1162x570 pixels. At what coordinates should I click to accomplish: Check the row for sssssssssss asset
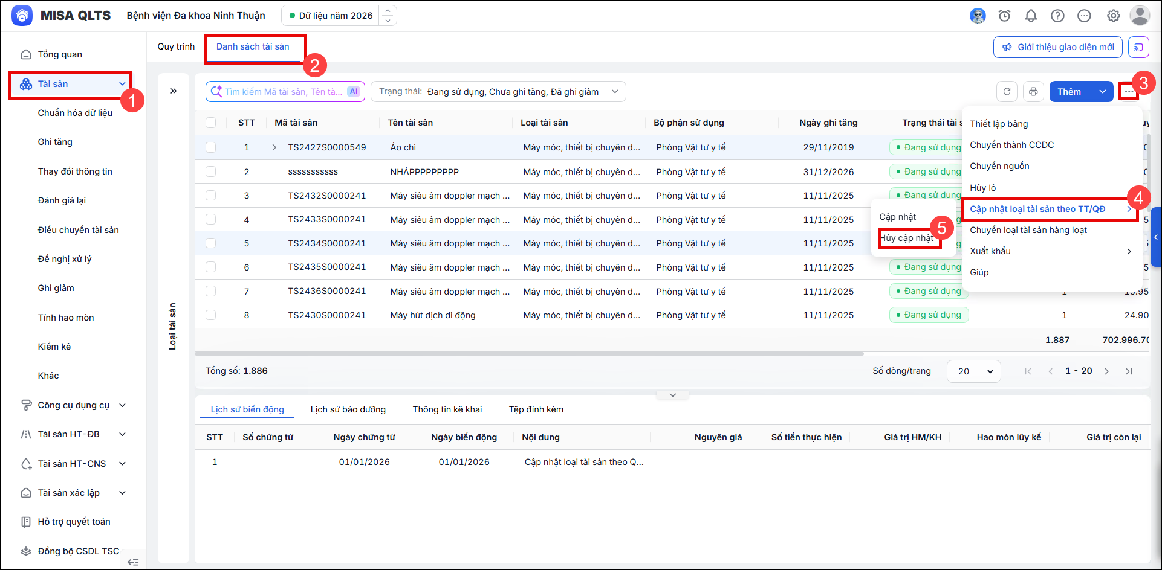point(210,171)
